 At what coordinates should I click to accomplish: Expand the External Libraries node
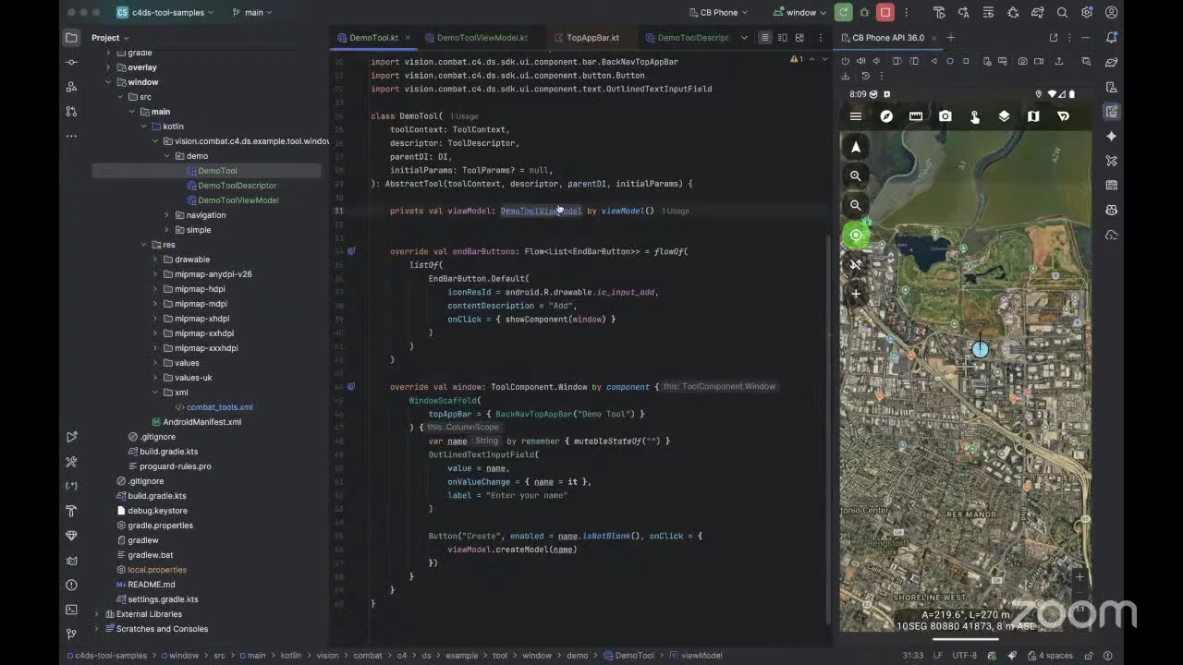97,614
